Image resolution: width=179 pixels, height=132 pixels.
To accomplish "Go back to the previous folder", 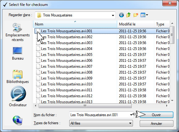I will [121, 15].
